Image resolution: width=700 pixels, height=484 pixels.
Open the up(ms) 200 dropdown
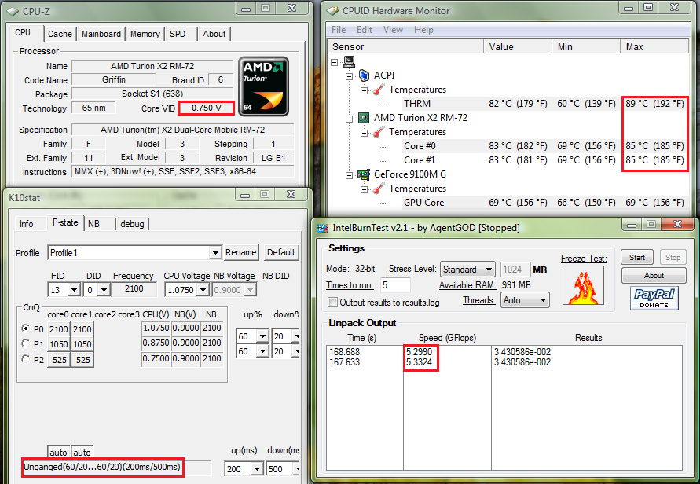(x=257, y=469)
